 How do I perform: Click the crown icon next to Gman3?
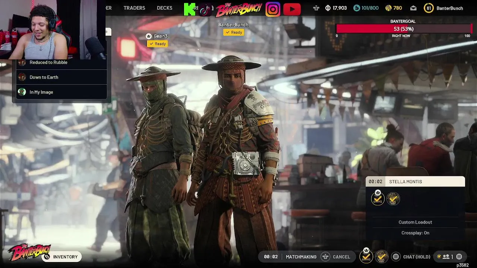click(x=149, y=36)
